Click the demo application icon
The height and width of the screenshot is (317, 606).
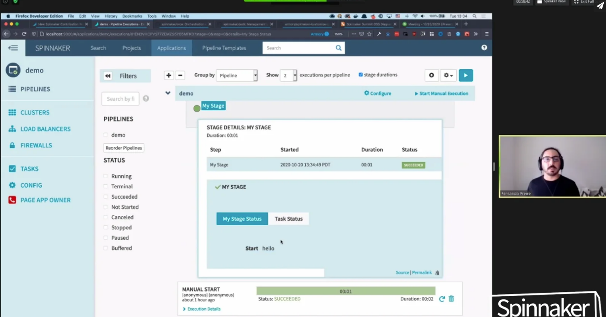point(13,70)
